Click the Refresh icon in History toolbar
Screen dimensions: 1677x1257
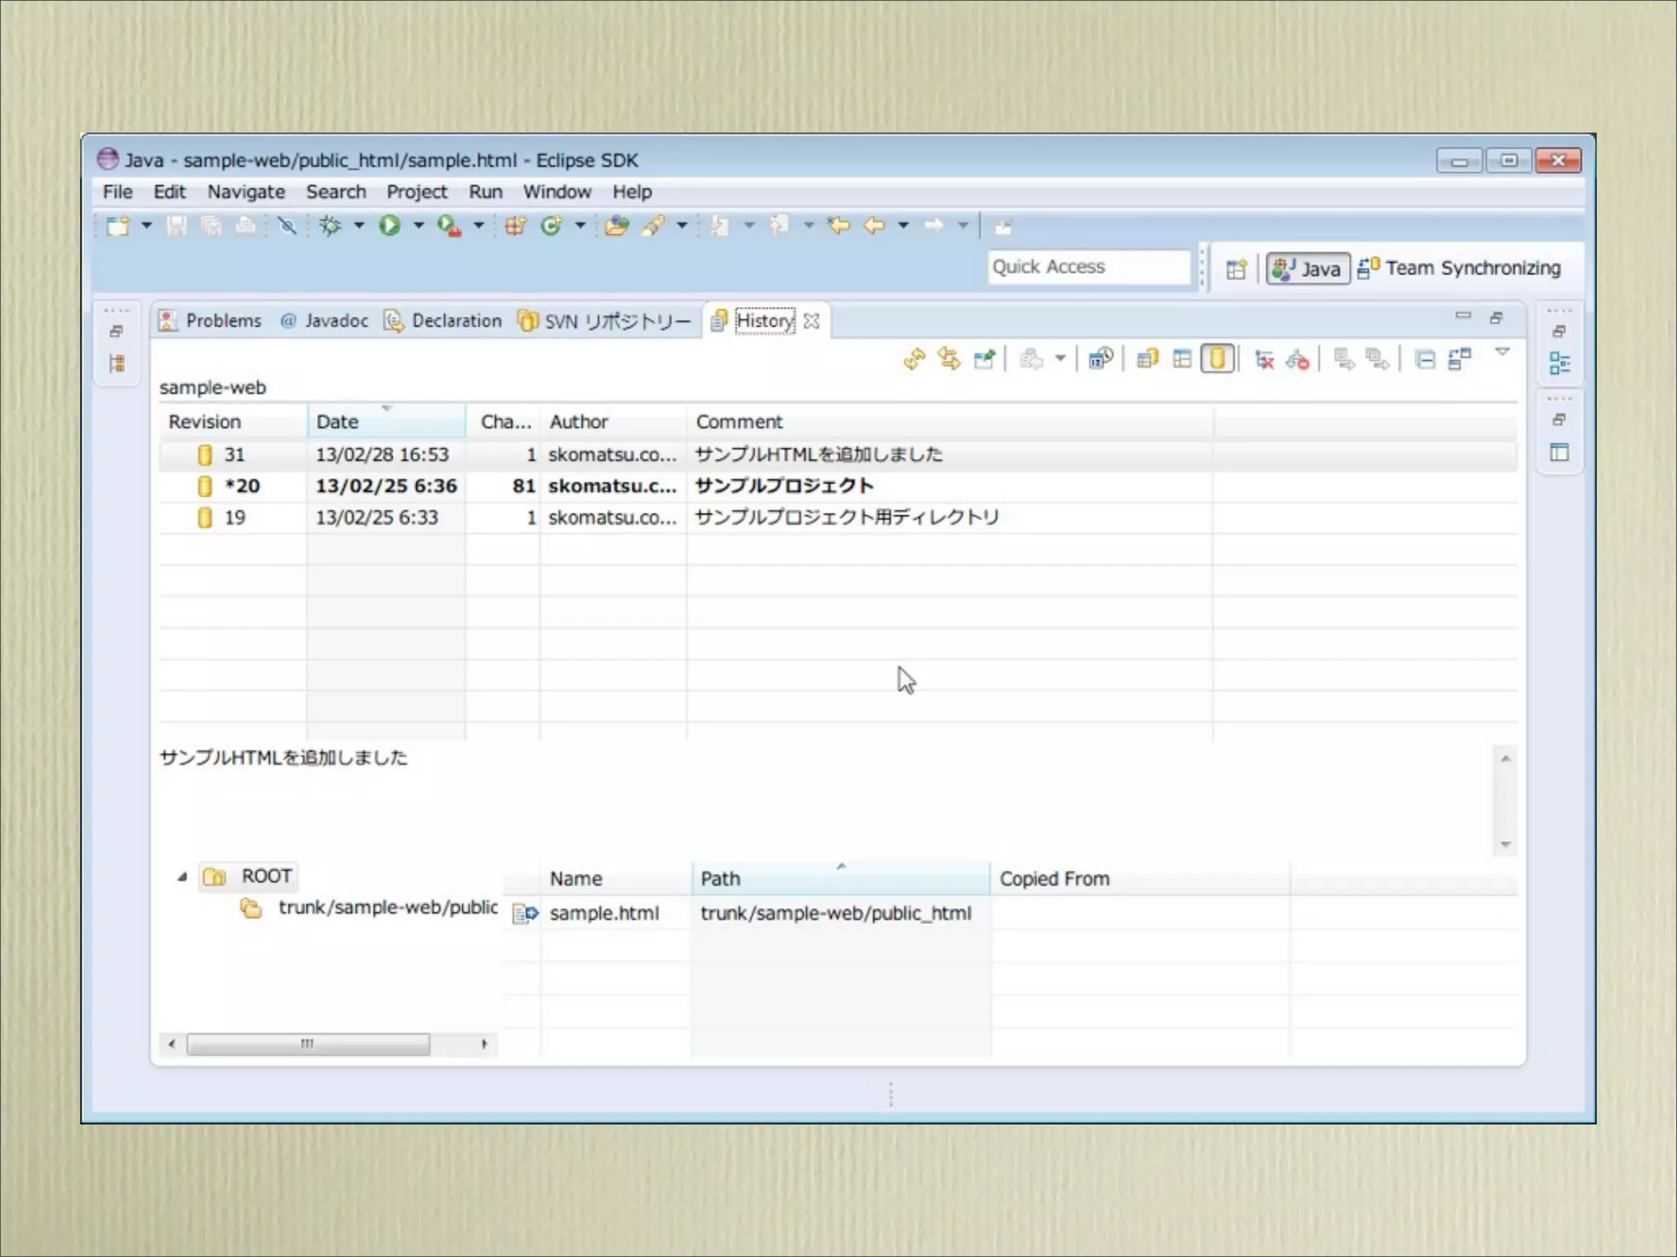point(914,359)
